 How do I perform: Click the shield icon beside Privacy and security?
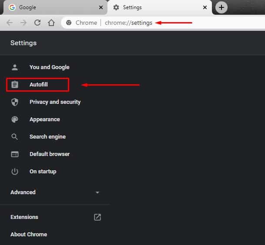coord(15,102)
